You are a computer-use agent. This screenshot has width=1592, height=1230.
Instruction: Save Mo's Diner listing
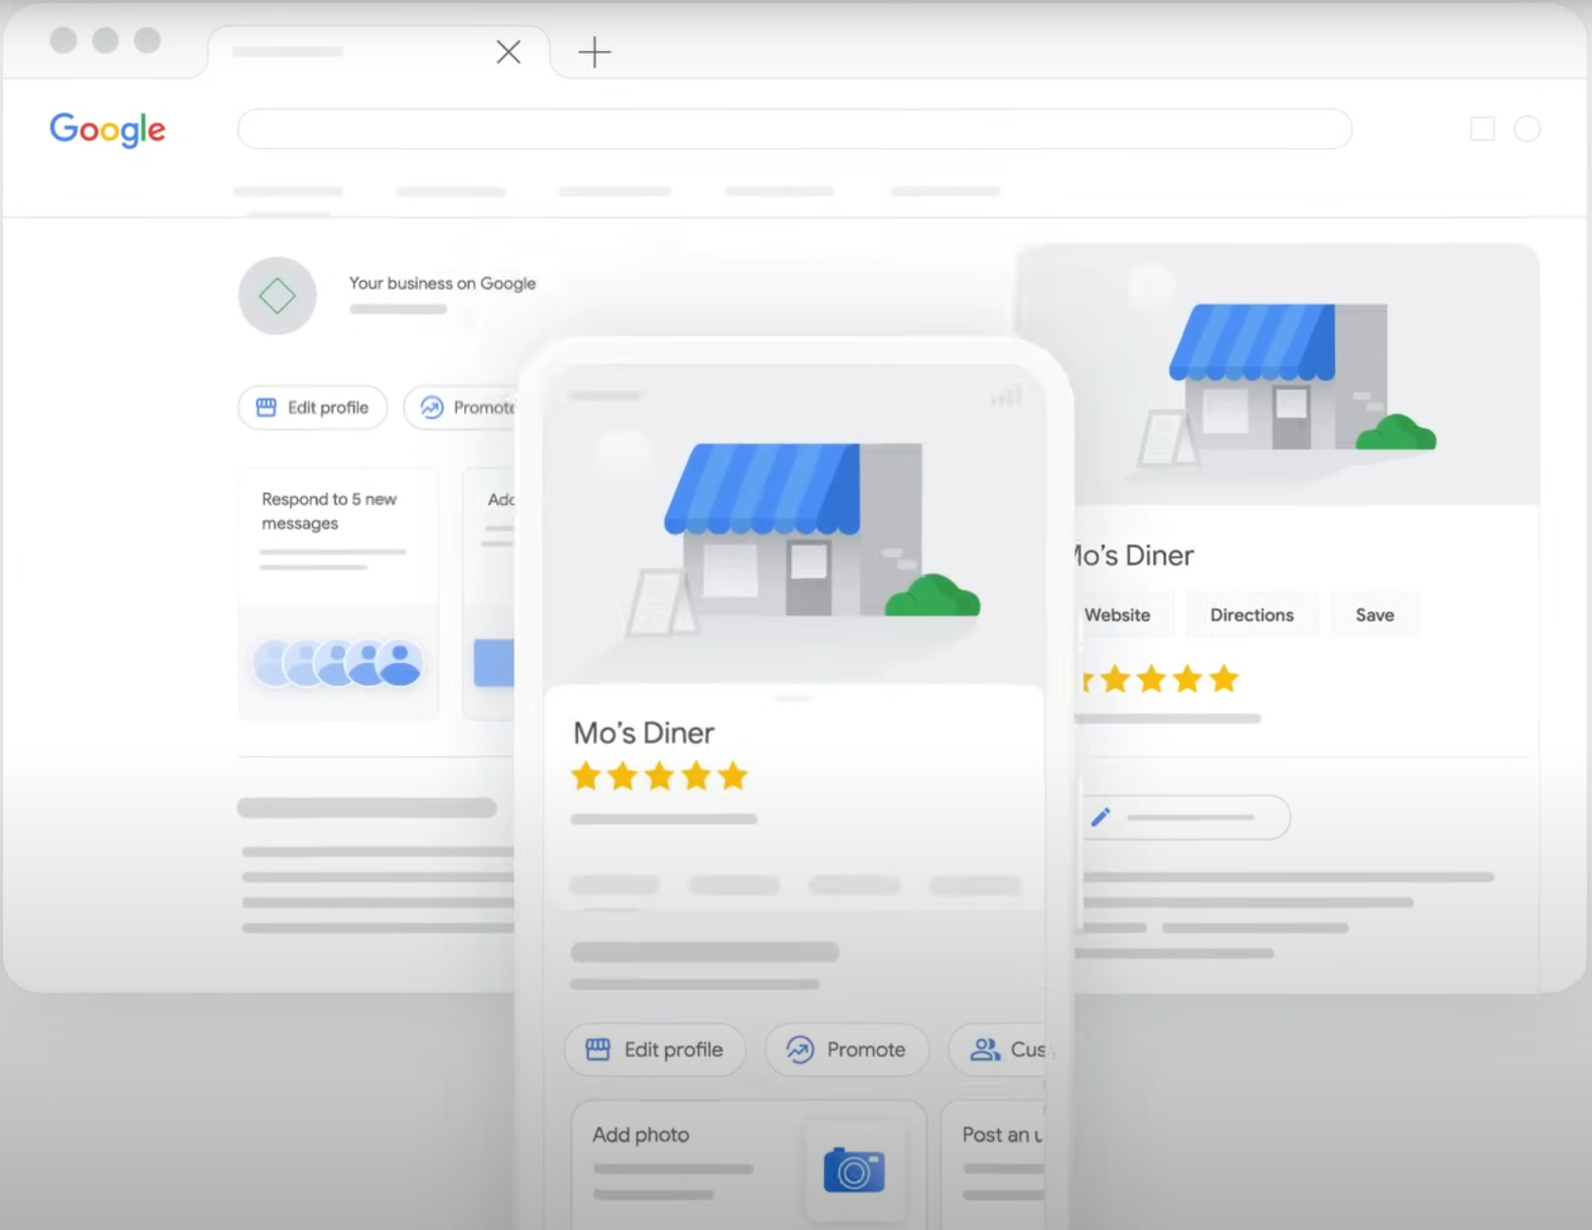[1374, 615]
